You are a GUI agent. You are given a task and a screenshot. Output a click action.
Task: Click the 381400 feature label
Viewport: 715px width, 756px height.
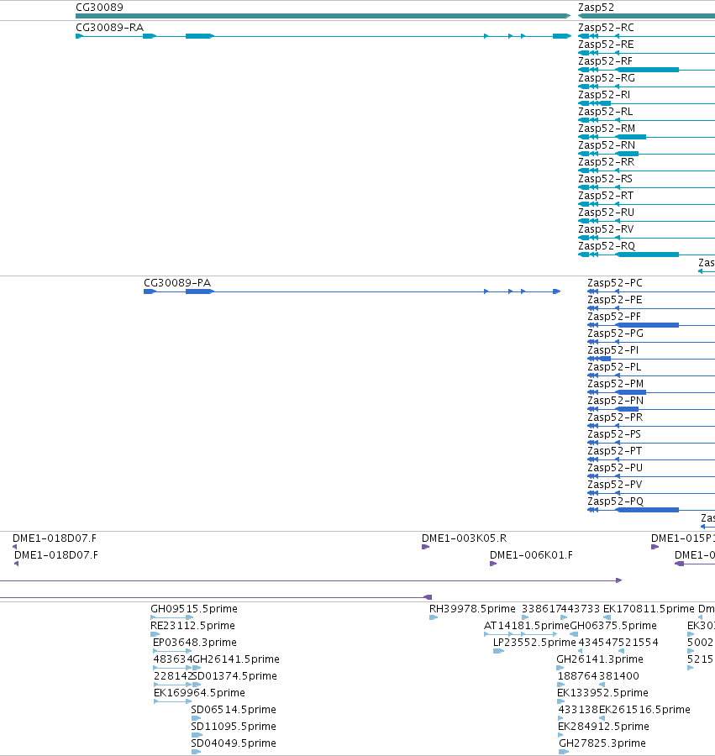point(619,676)
